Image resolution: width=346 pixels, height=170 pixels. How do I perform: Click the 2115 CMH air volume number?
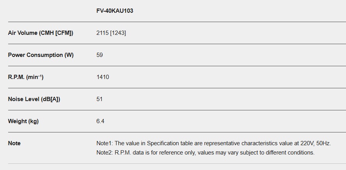[103, 33]
